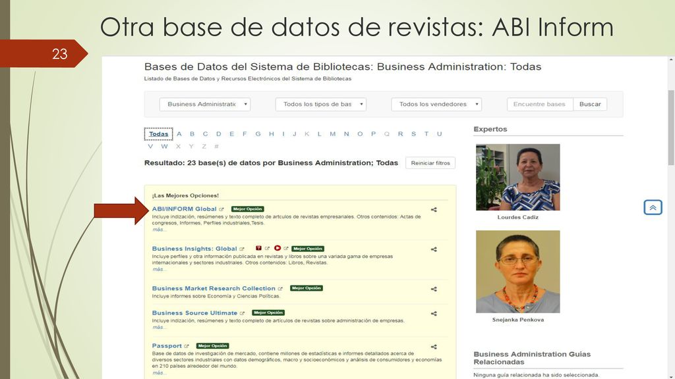The image size is (675, 379).
Task: Open the Todos los tipos de bases dropdown
Action: click(x=321, y=104)
